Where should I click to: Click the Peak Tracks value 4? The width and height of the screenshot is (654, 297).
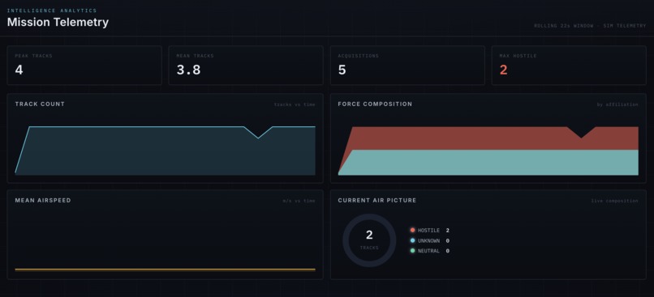[19, 70]
